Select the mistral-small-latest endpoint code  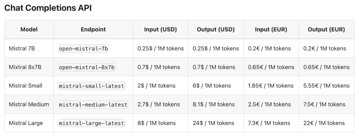[91, 86]
